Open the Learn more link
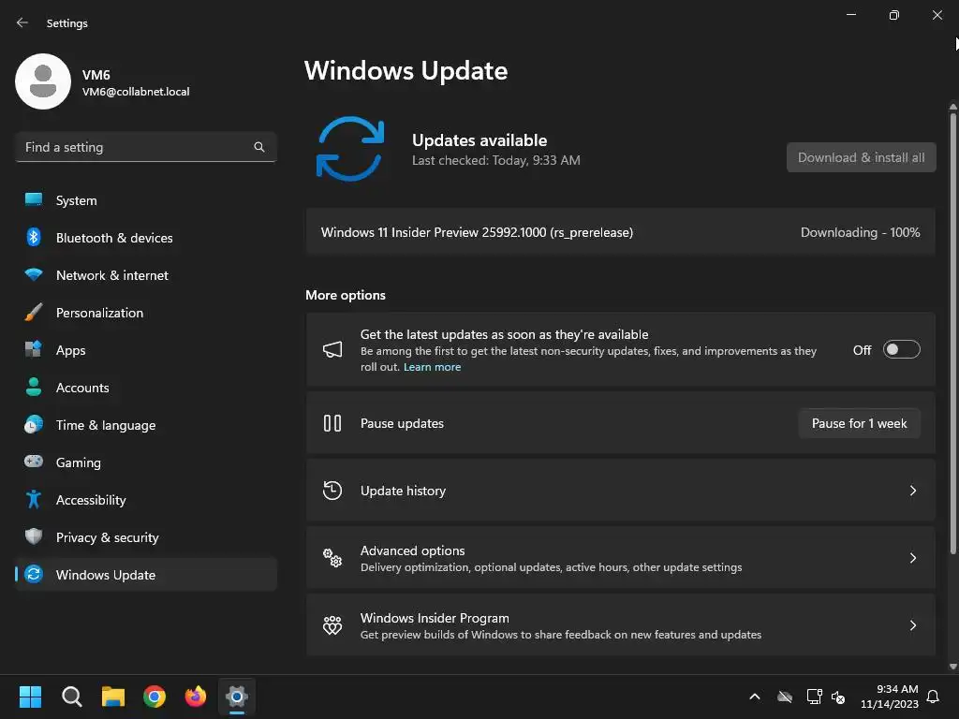The width and height of the screenshot is (959, 719). click(x=432, y=367)
